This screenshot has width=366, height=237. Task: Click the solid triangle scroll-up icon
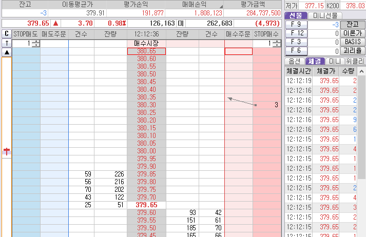(x=7, y=52)
